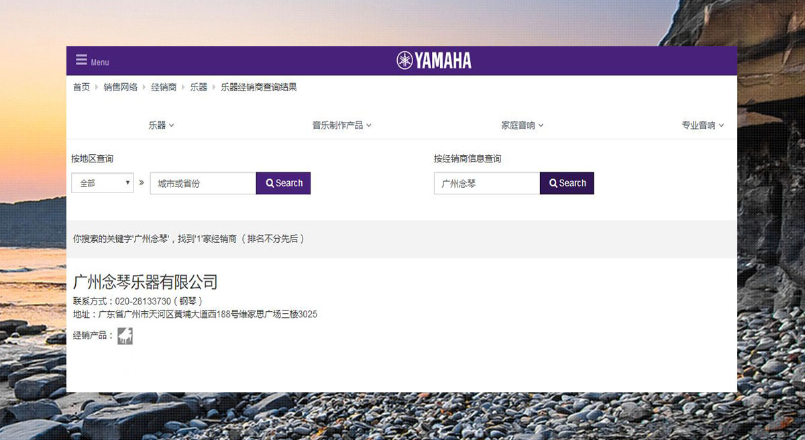Expand the 专业音响 category menu
The image size is (805, 440).
point(702,125)
